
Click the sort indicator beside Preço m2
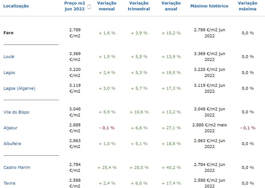[x=89, y=7]
